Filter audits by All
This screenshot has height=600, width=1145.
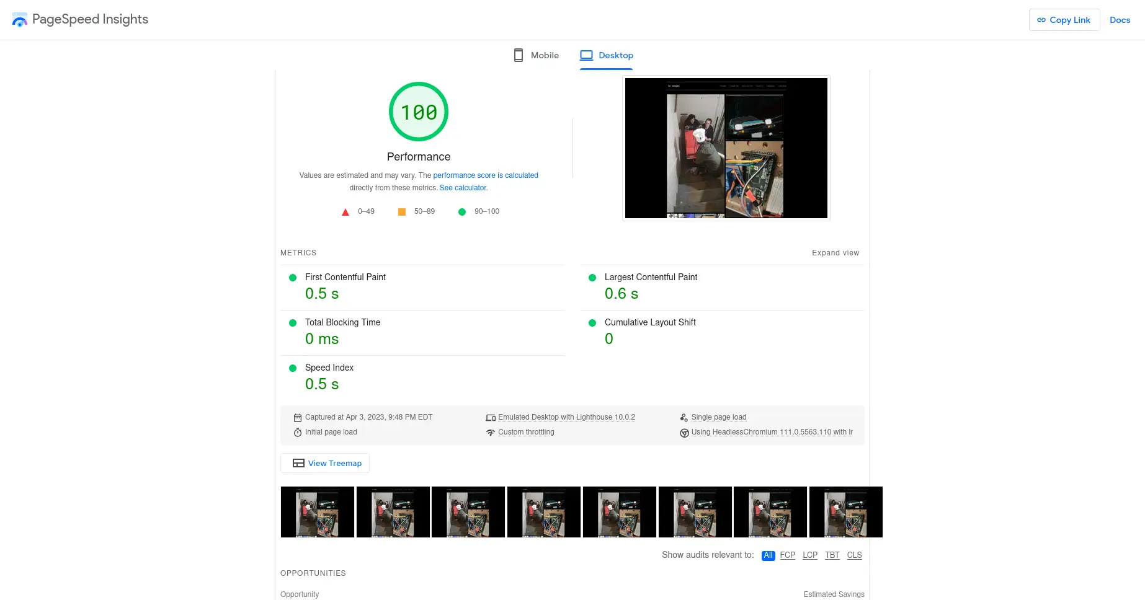[768, 555]
